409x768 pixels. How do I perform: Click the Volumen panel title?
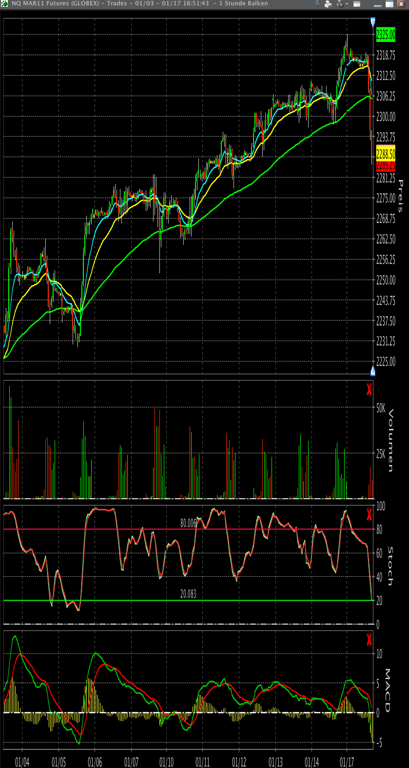[390, 441]
